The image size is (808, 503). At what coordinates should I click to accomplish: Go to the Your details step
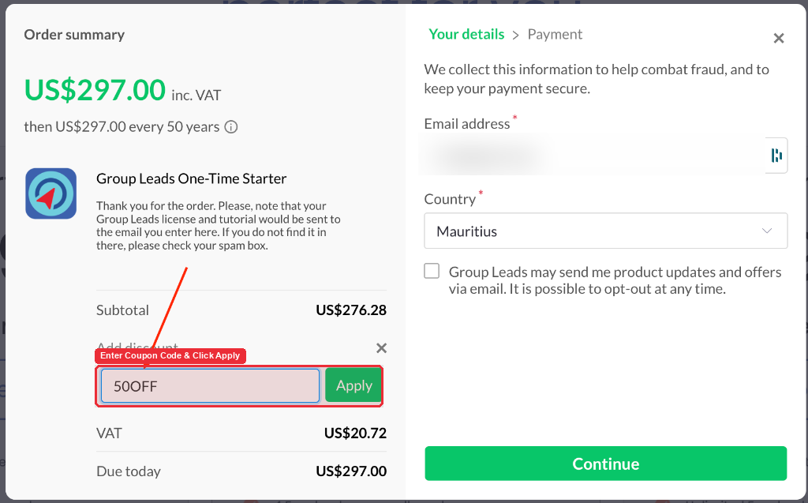pos(466,34)
